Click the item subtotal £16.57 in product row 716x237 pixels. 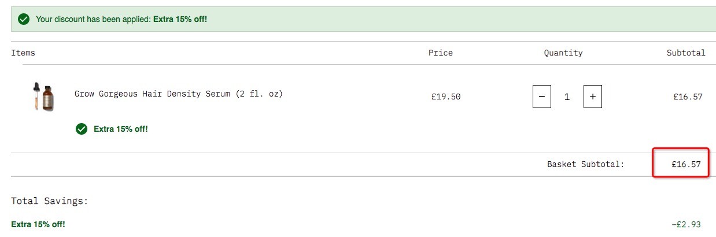click(688, 97)
